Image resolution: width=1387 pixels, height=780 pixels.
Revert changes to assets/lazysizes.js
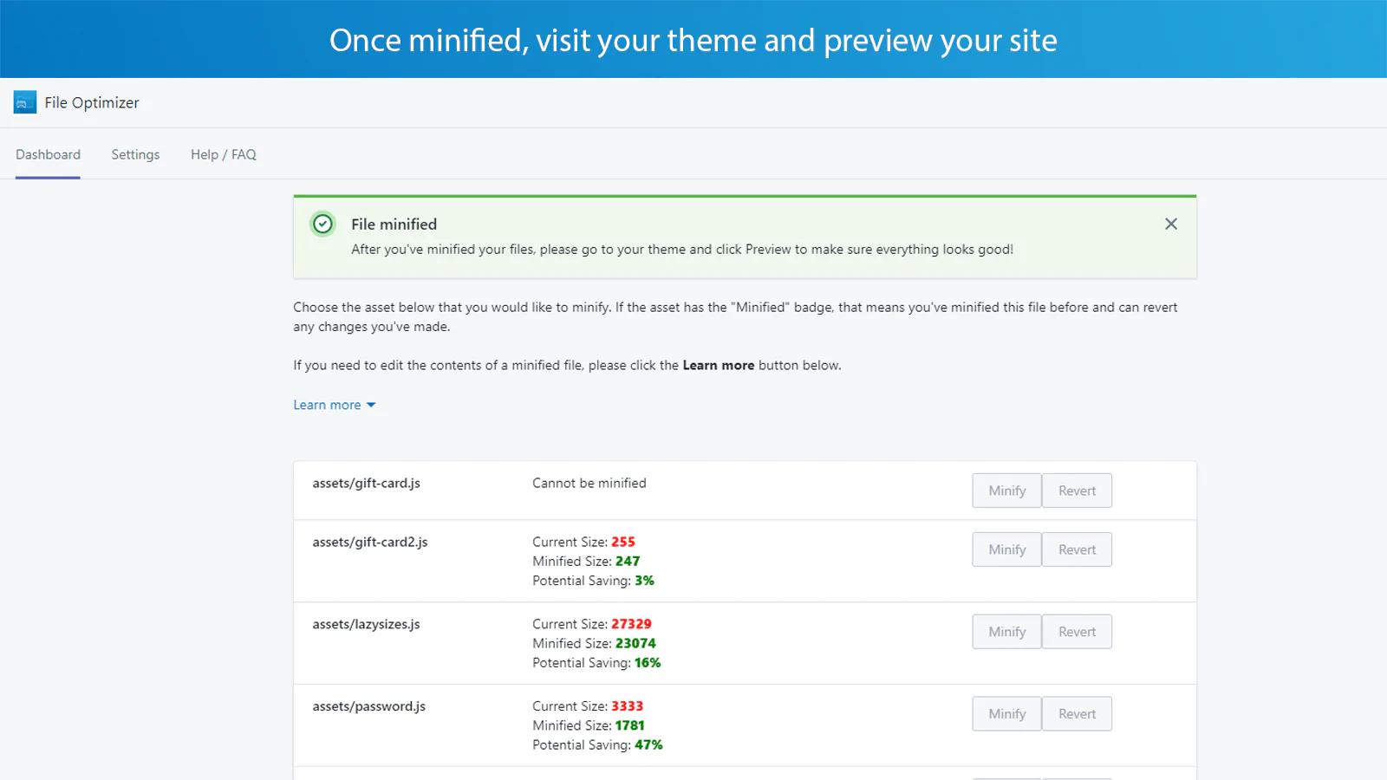click(x=1077, y=631)
